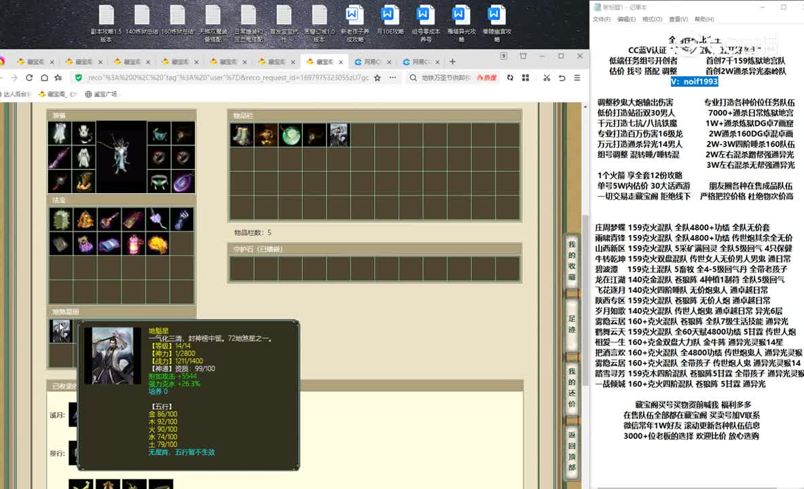
Task: Open desktop document 秦陵幽宫攻略
Action: pos(496,23)
